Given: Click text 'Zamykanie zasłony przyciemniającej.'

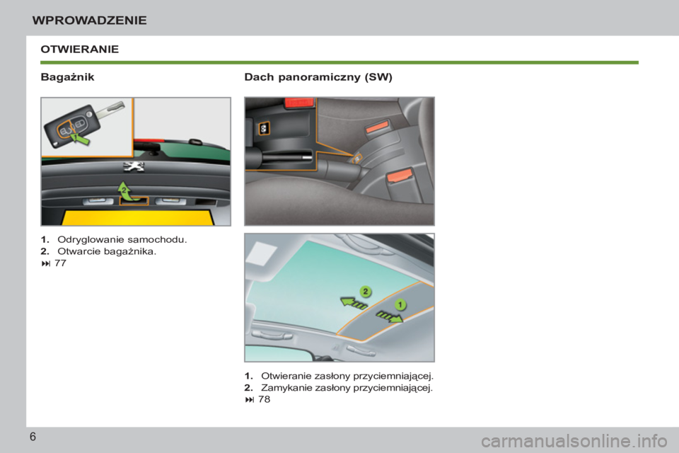Looking at the screenshot, I should coord(347,388).
